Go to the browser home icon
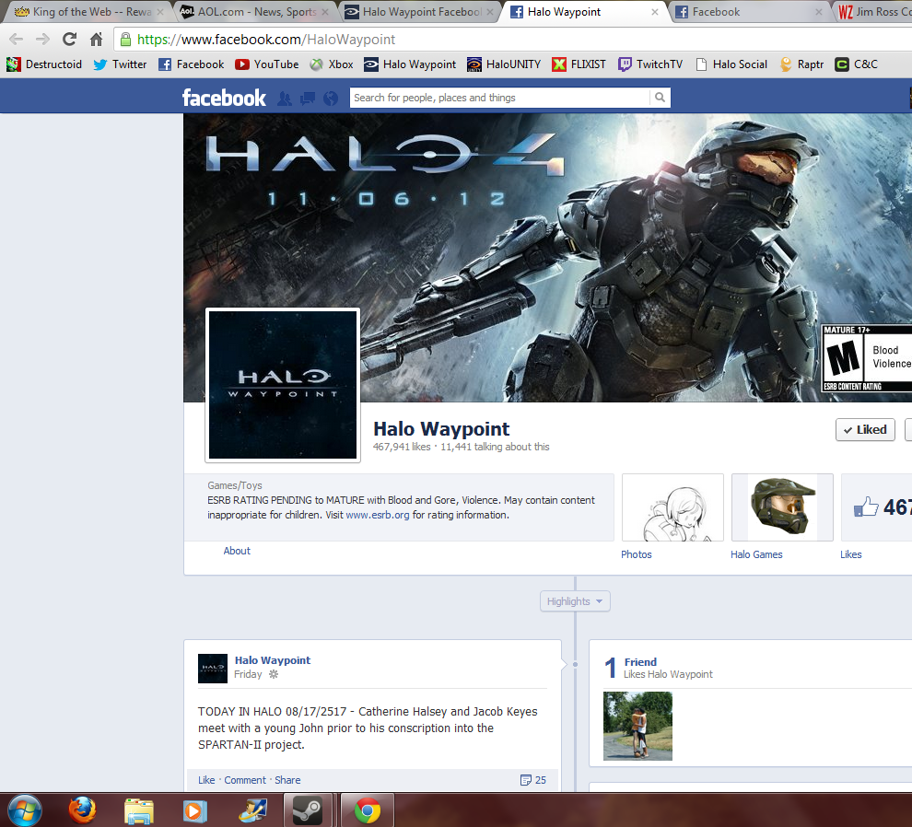 pyautogui.click(x=97, y=40)
